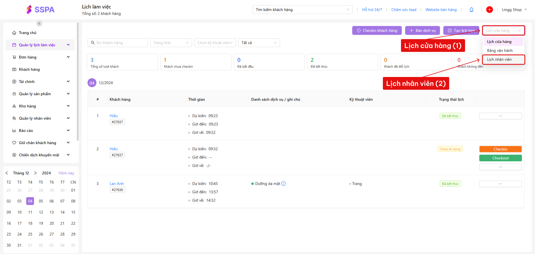The width and height of the screenshot is (535, 254).
Task: Click the sidebar vertical scrollbar
Action: (x=77, y=82)
